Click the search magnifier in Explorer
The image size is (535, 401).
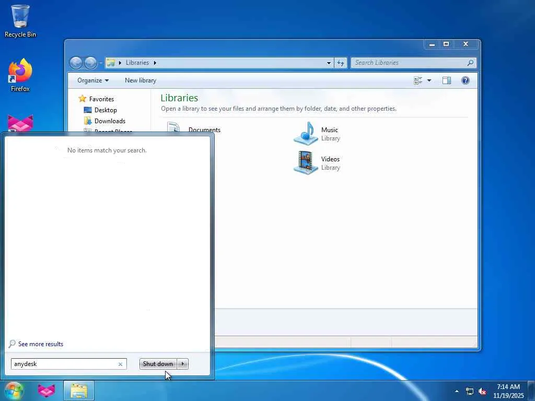click(x=470, y=63)
